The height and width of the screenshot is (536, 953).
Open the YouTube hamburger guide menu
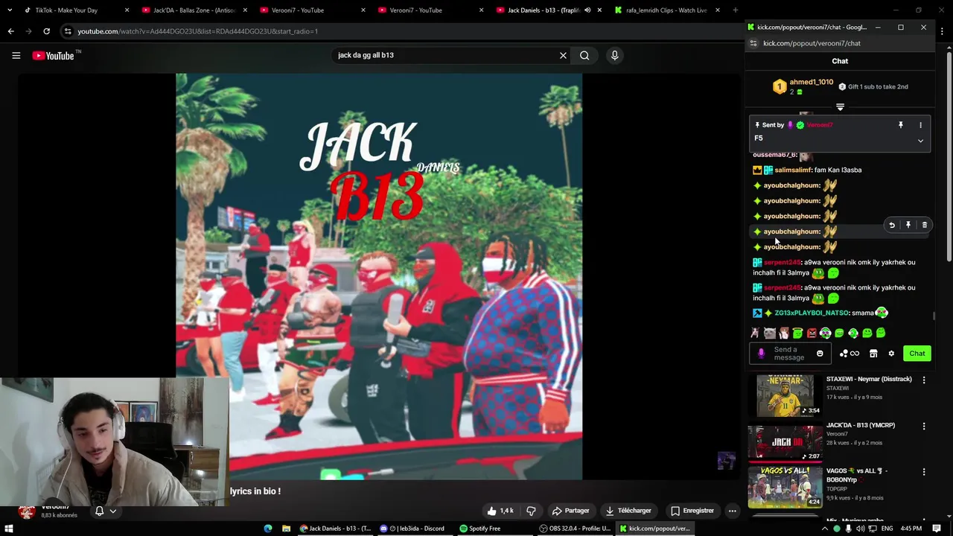pyautogui.click(x=16, y=55)
